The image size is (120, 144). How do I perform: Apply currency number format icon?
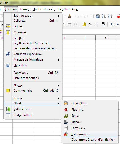[x=84, y=24]
